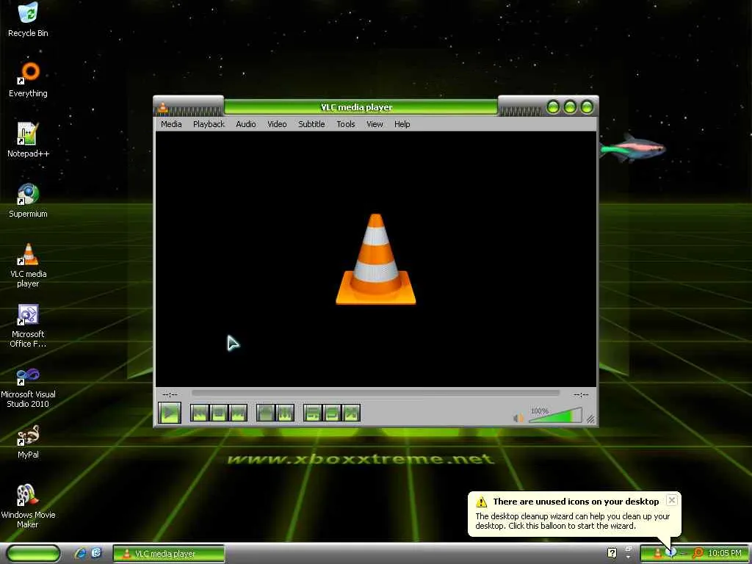Click VLC cone icon in system tray
The height and width of the screenshot is (564, 752).
(x=657, y=554)
